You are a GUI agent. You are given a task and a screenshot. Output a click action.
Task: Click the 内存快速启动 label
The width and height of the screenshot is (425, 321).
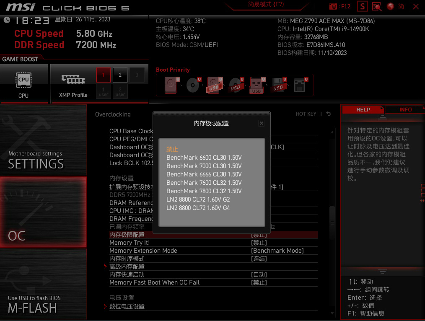pos(127,274)
